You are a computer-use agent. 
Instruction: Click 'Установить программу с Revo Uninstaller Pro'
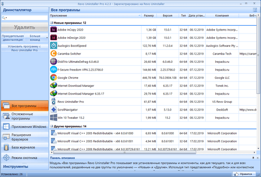tap(24, 49)
